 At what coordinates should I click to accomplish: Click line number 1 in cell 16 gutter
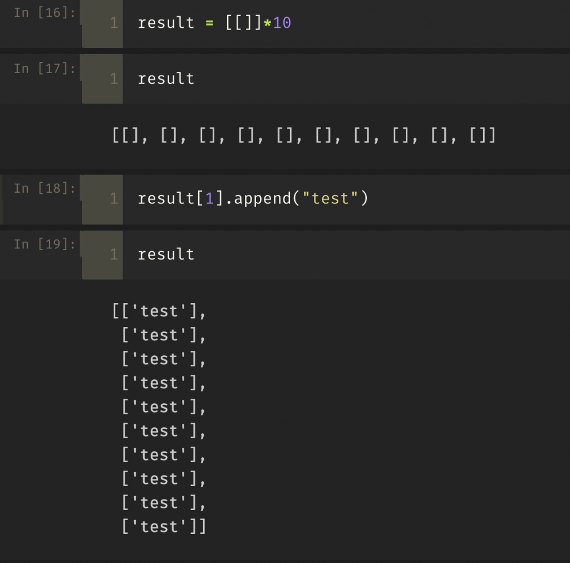tap(114, 23)
